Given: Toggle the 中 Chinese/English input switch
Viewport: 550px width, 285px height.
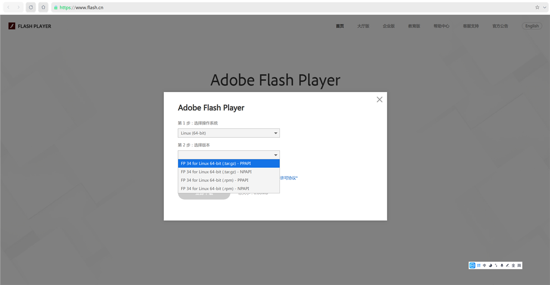Looking at the screenshot, I should click(484, 266).
